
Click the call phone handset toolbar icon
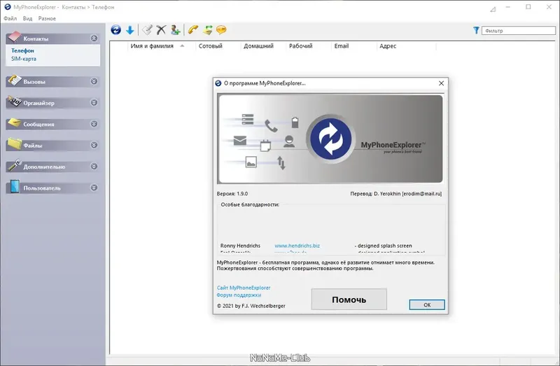tap(193, 30)
